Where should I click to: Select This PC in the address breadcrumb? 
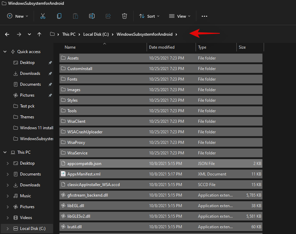[x=69, y=34]
